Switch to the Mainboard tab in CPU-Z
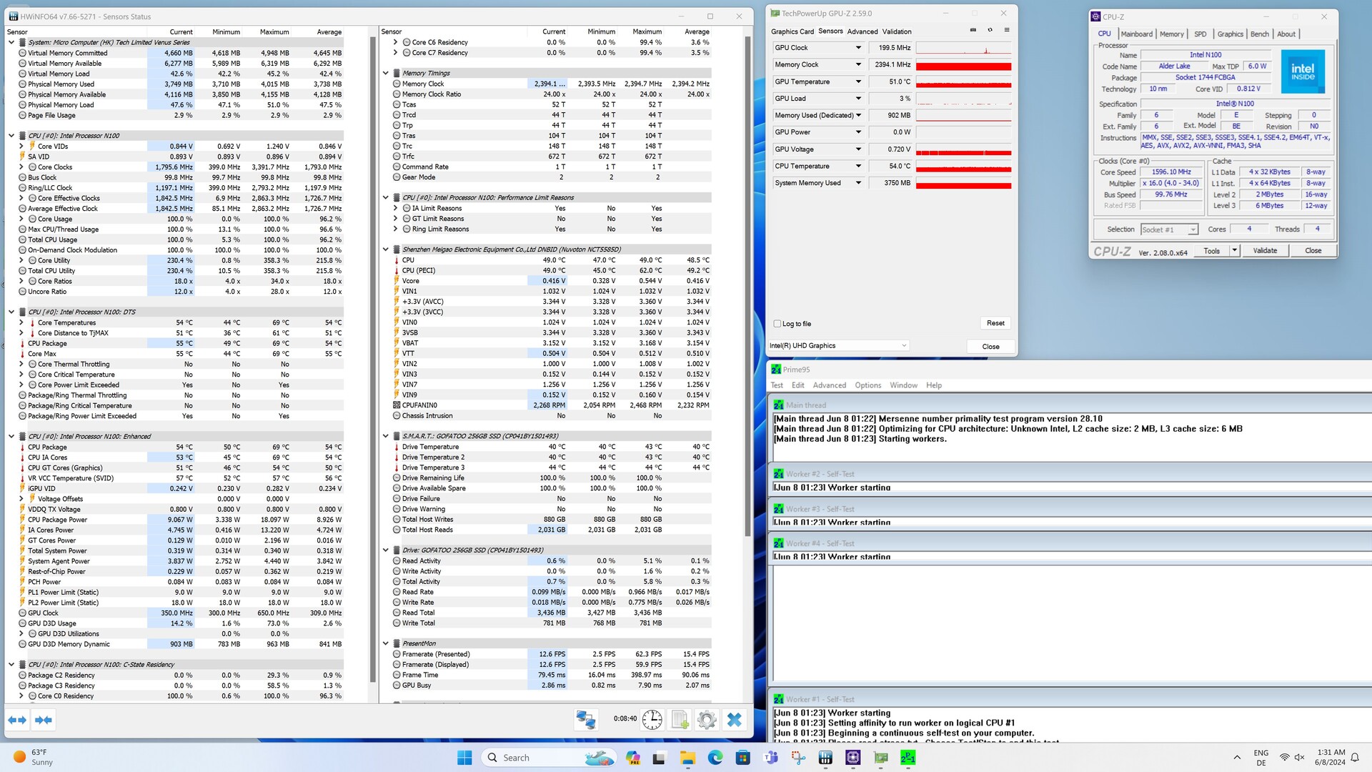This screenshot has height=772, width=1372. click(1136, 34)
